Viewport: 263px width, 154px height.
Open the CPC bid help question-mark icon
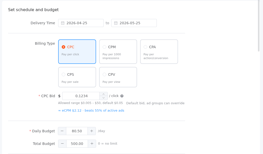[122, 96]
